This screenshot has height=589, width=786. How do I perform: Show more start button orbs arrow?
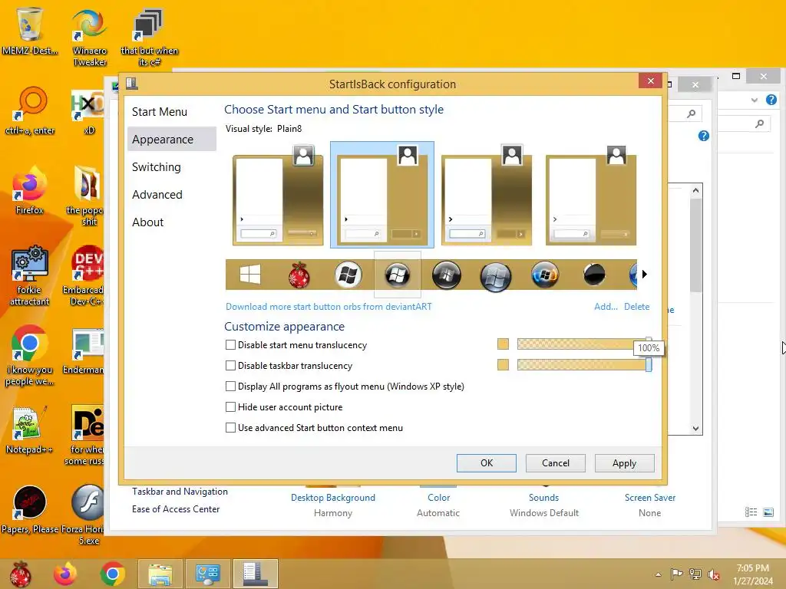(645, 274)
